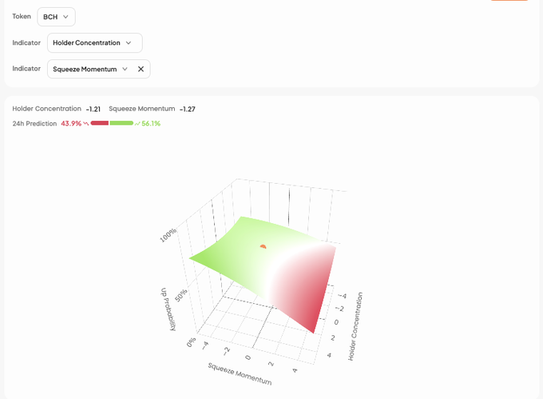Click the orange button at top right
Screen dimensions: 543x399
pos(509,1)
